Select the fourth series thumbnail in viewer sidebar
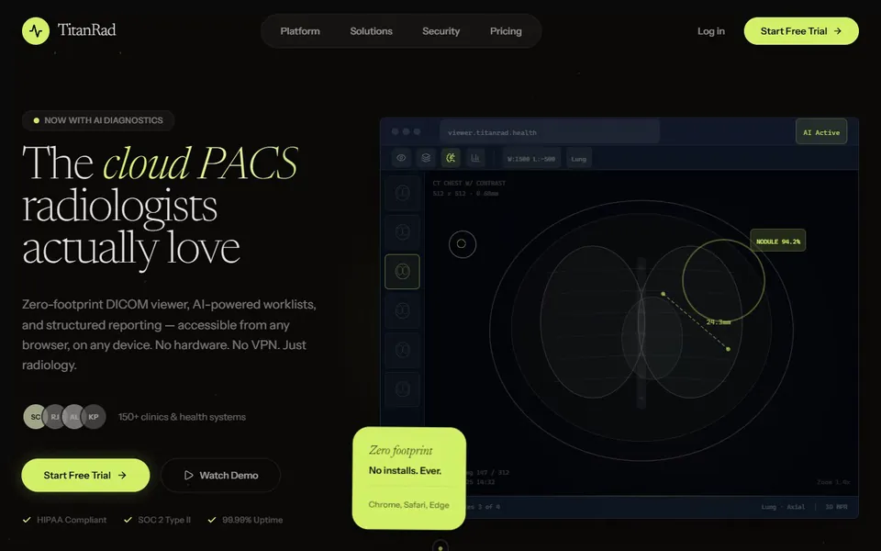 [x=402, y=311]
